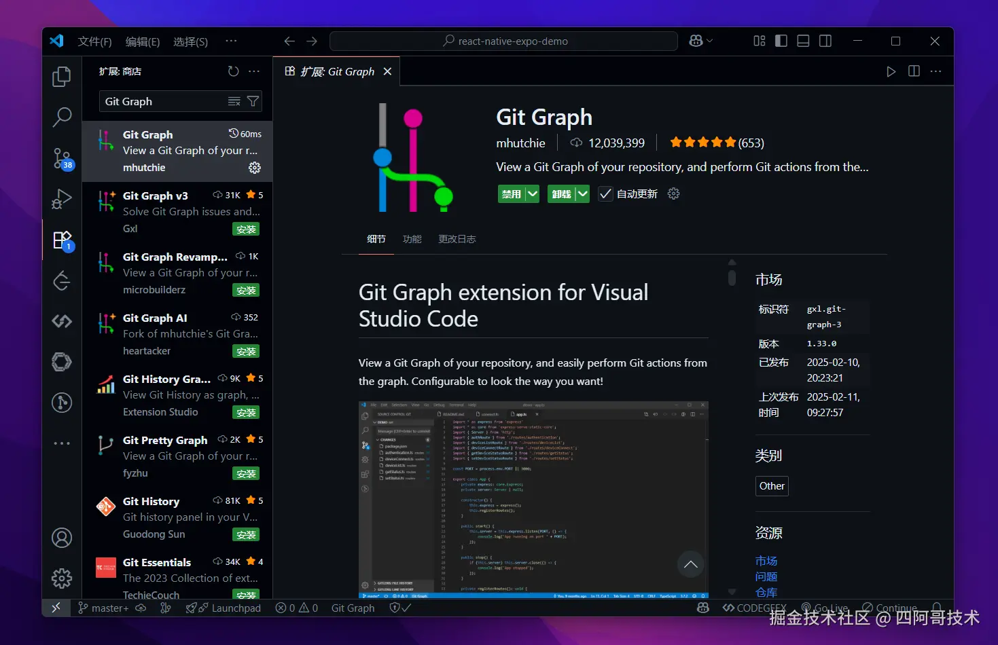
Task: Open remote window indicator in status bar
Action: 56,608
